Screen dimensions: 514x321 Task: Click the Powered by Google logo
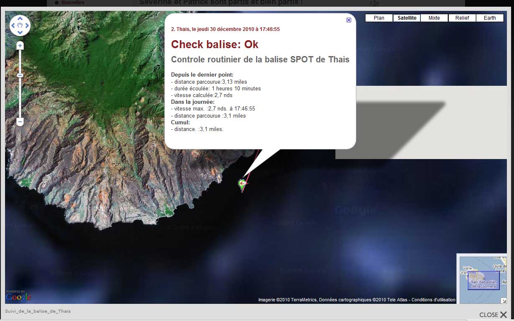pos(18,296)
